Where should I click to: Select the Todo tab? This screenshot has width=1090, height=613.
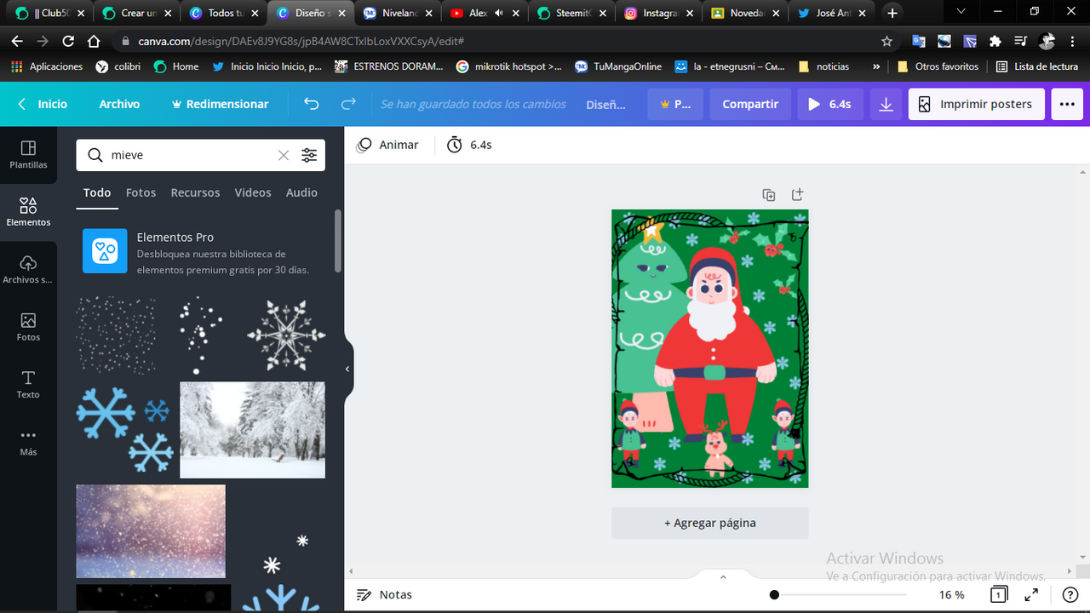click(97, 193)
